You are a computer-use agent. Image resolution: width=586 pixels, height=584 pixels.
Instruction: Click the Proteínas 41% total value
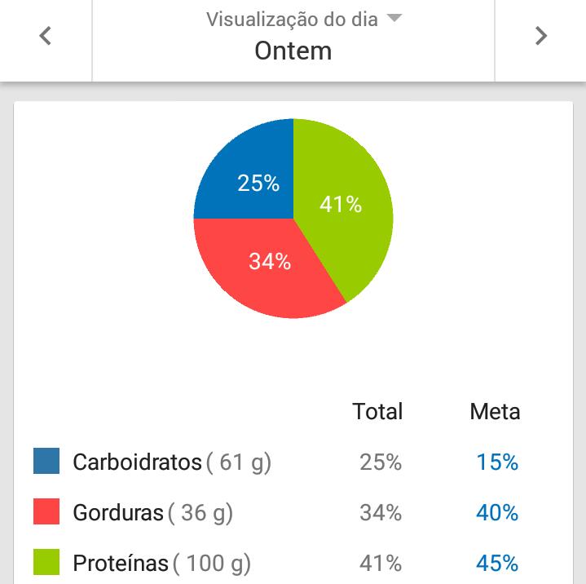[x=381, y=564]
